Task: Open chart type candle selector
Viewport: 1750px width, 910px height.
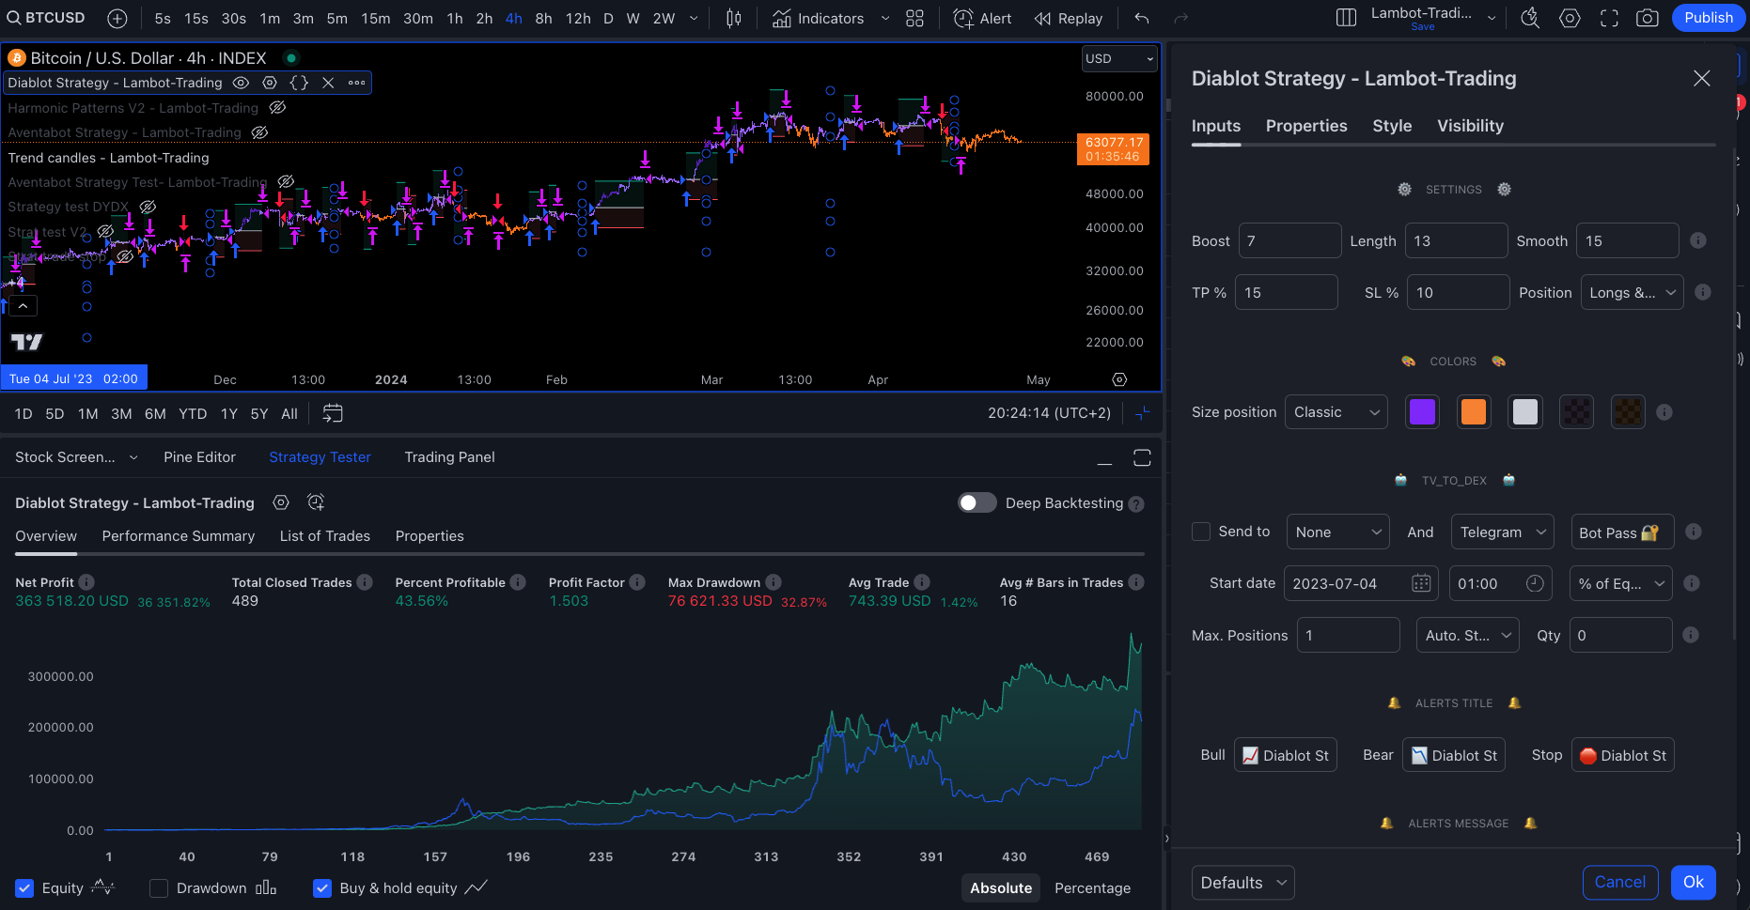Action: pyautogui.click(x=734, y=19)
